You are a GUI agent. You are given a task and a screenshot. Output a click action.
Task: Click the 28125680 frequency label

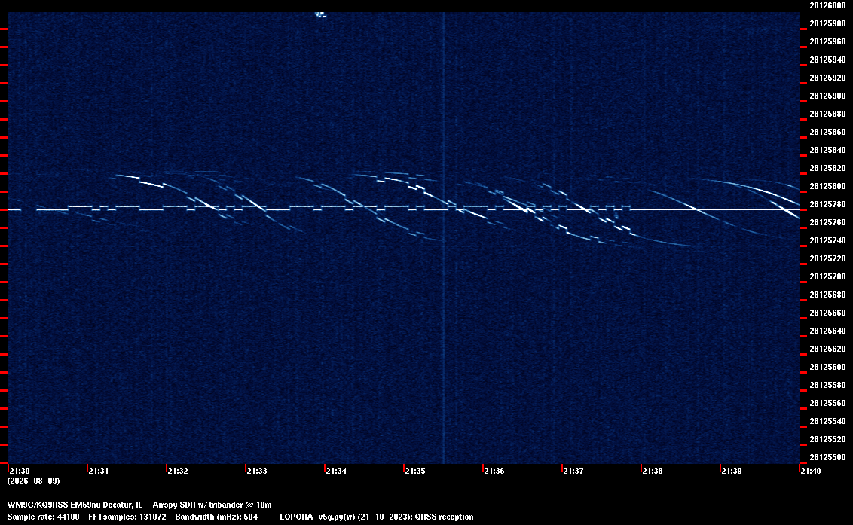pos(827,295)
